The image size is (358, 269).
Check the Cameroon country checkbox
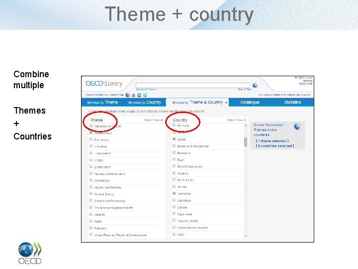point(174,200)
